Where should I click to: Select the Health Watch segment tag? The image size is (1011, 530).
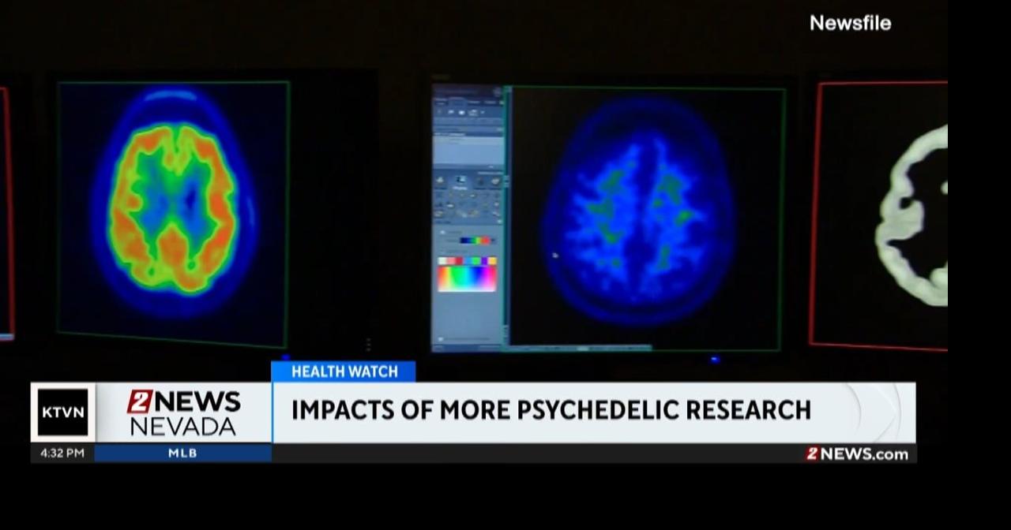[x=344, y=371]
